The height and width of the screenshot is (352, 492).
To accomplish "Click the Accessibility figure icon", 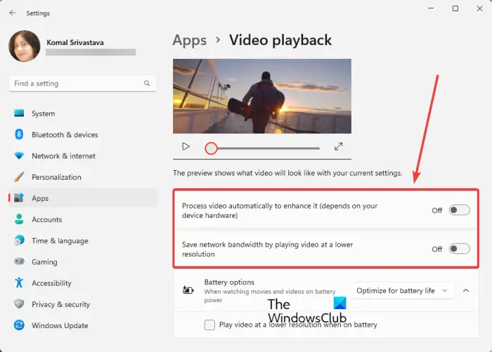I will coord(19,282).
